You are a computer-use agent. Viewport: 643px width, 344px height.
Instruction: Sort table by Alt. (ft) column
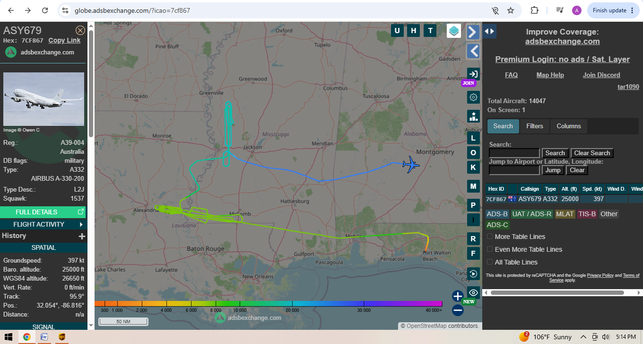coord(569,189)
